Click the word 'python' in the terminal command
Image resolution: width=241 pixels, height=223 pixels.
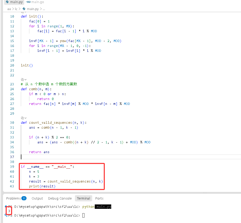tap(88, 207)
